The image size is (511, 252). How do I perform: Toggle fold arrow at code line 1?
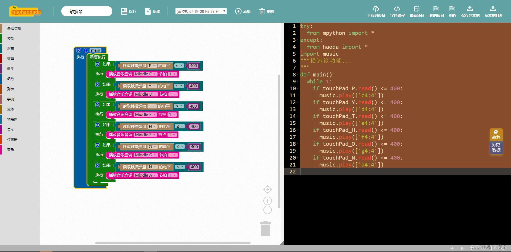coord(297,26)
